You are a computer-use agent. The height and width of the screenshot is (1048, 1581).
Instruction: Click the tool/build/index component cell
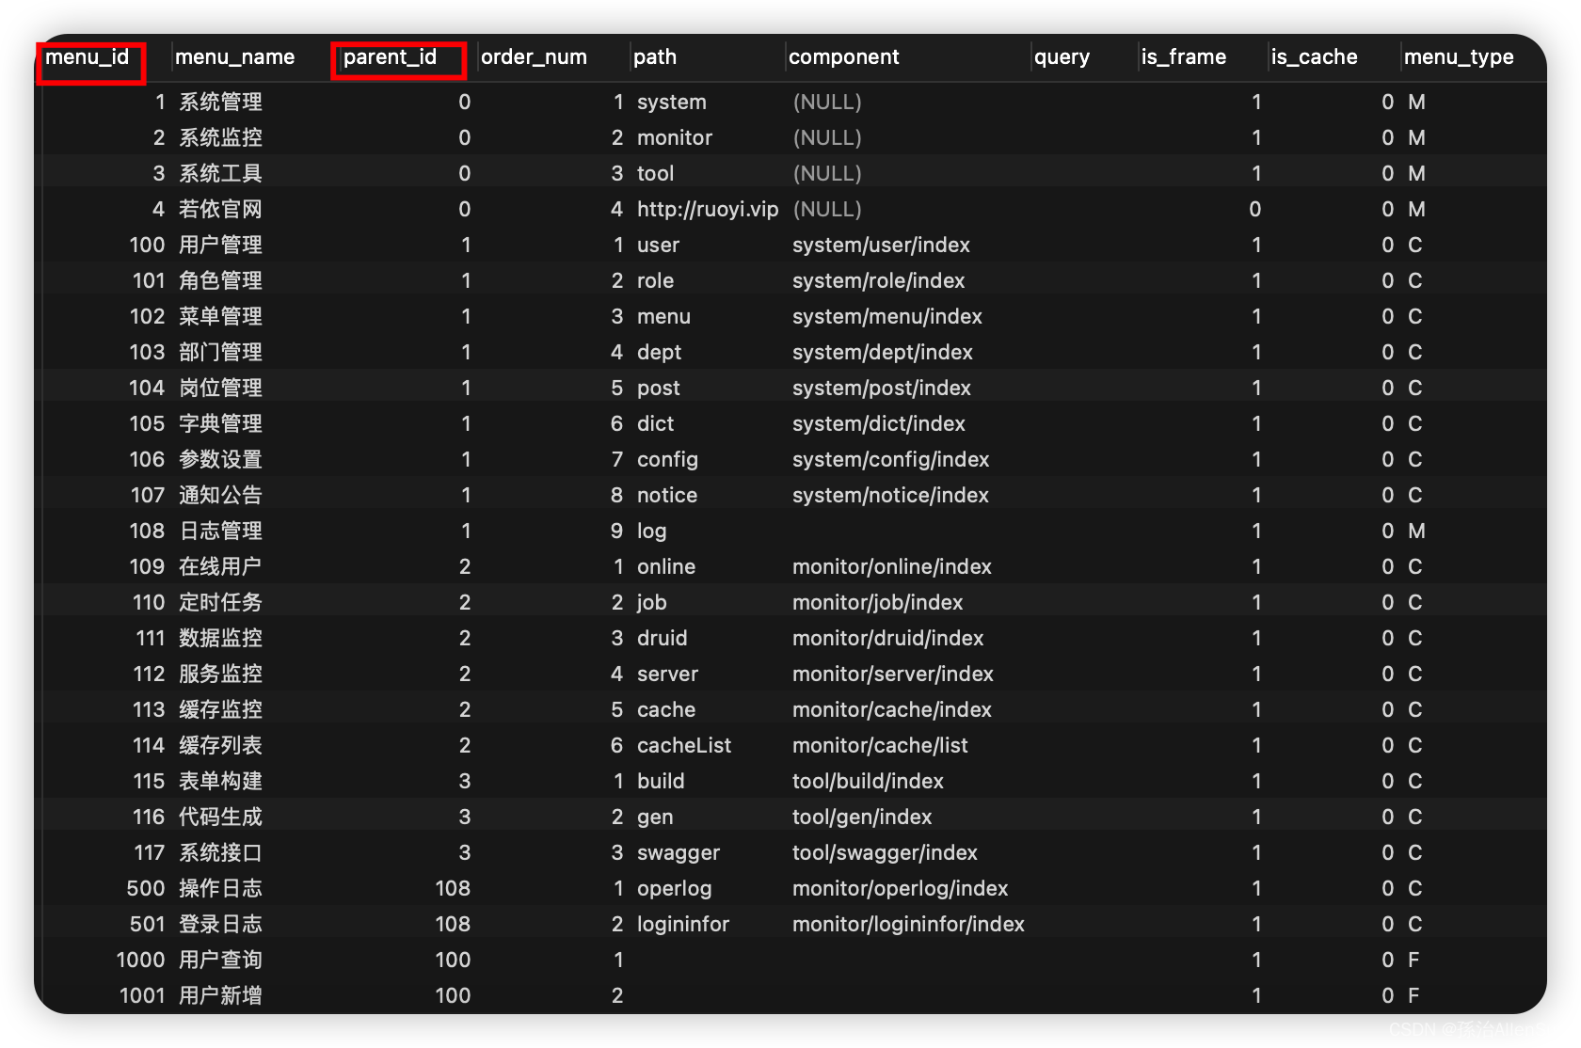868,781
